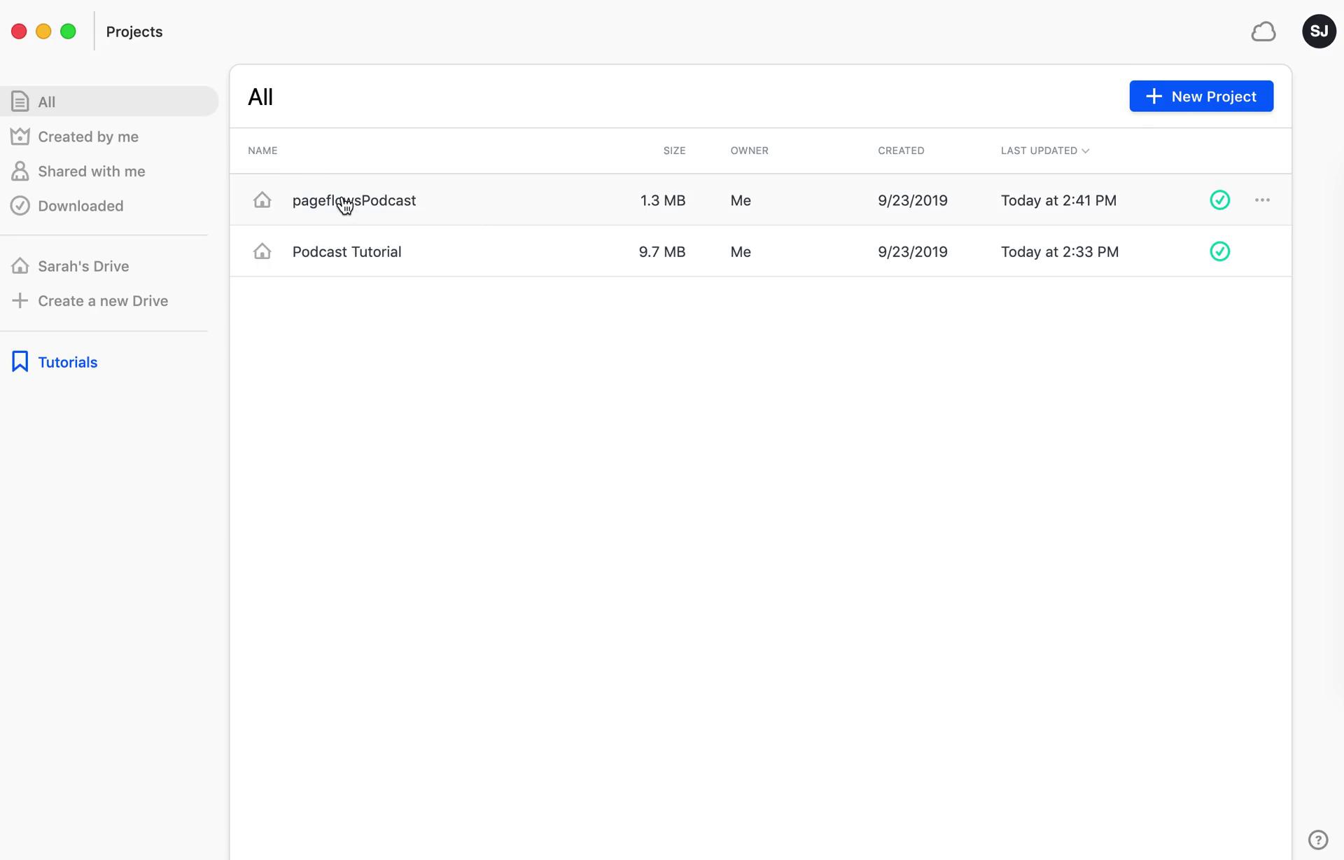Click the Create a new Drive icon

pyautogui.click(x=19, y=300)
